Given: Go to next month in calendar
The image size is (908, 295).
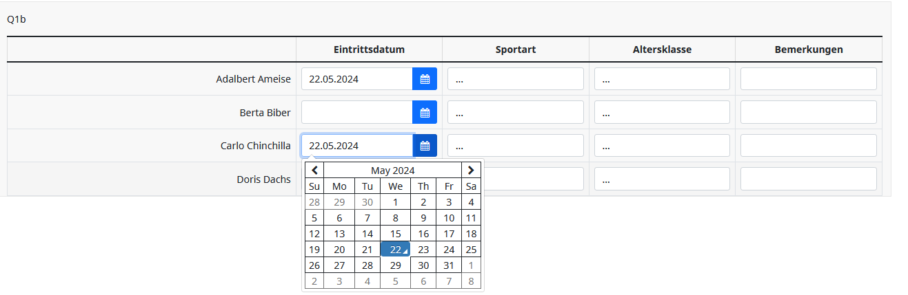Looking at the screenshot, I should pos(471,171).
